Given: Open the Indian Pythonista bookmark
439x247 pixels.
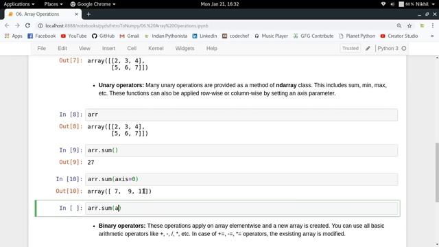Looking at the screenshot, I should click(x=166, y=36).
